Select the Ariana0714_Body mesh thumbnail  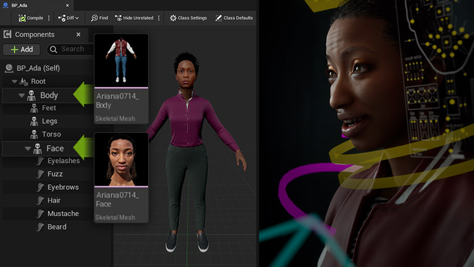121,61
